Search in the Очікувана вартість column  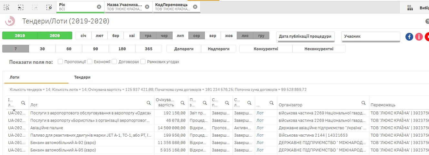tap(183, 103)
